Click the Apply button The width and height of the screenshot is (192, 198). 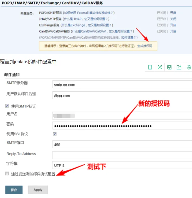[x=38, y=190]
